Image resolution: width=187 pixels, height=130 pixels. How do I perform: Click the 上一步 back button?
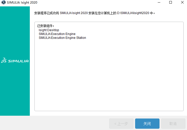(121, 124)
